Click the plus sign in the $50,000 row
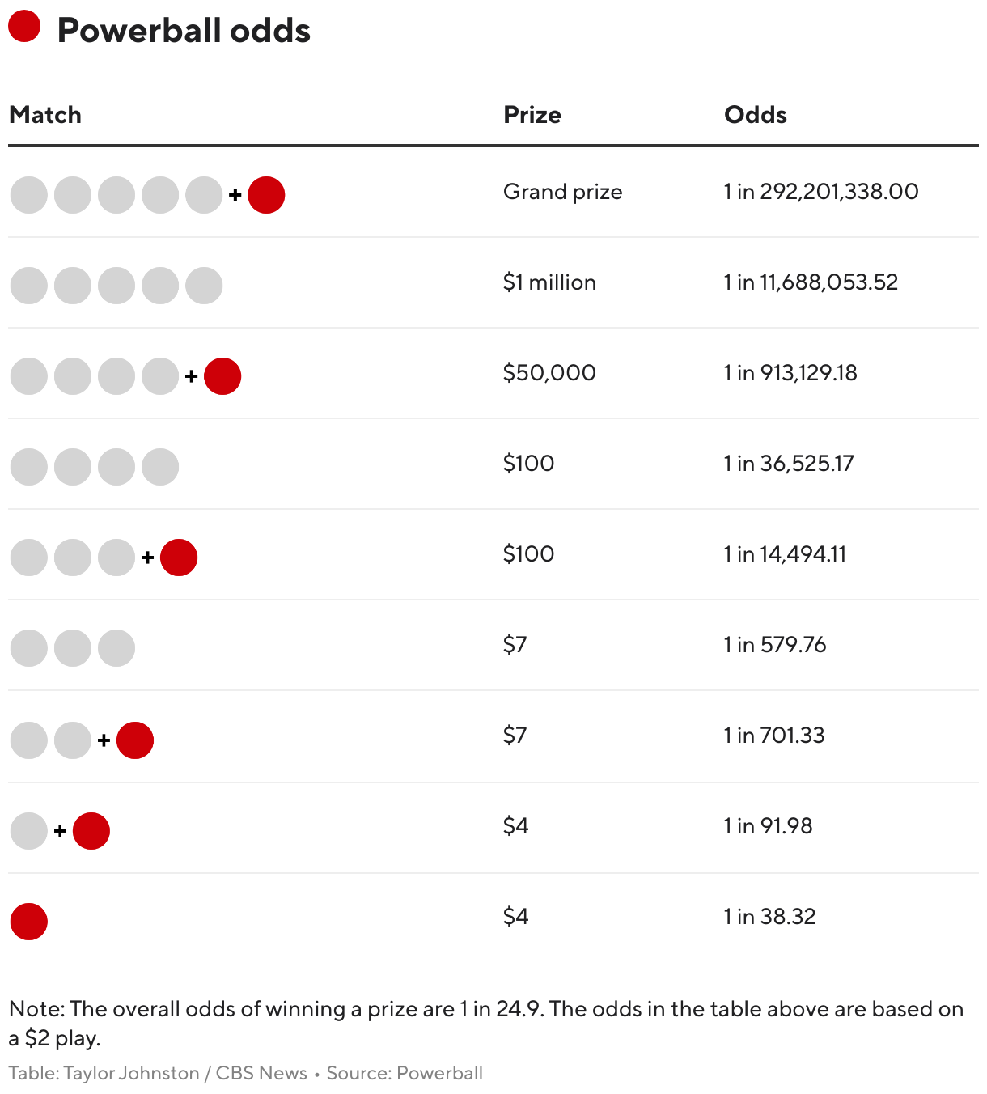The width and height of the screenshot is (987, 1094). point(192,376)
